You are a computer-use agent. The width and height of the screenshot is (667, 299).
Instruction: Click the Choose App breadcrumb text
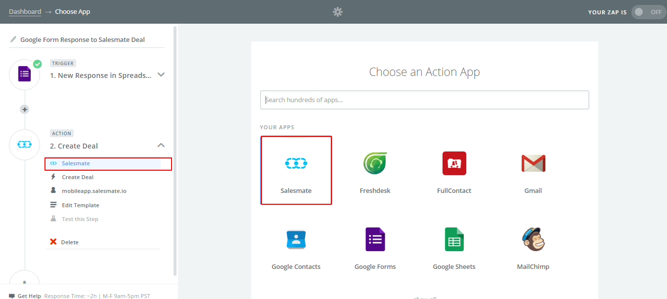(73, 11)
